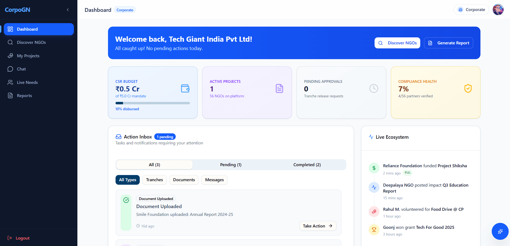The width and height of the screenshot is (510, 246).
Task: Open Reports via its document icon
Action: [10, 95]
